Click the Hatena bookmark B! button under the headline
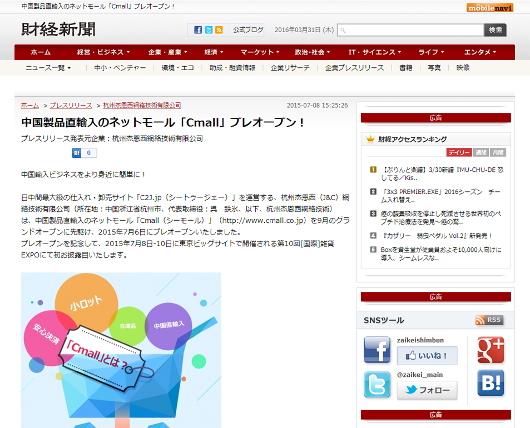Screen dimensions: 530x428 pos(77,153)
